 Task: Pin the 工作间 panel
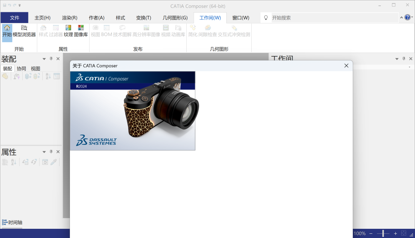click(x=403, y=59)
